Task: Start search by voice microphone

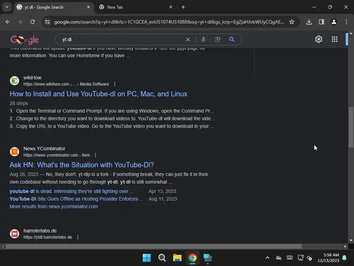Action: coord(203,39)
